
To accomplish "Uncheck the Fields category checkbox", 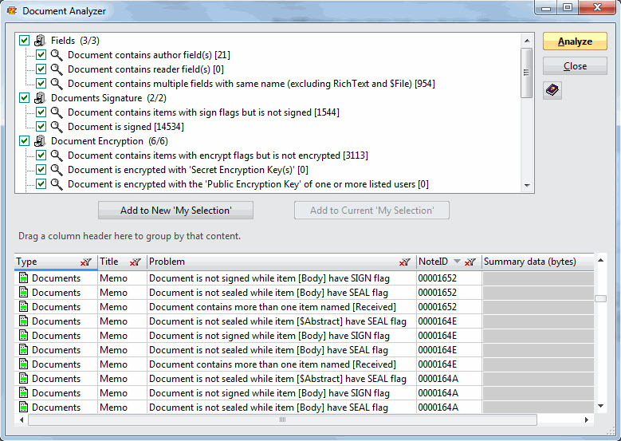I will pos(24,41).
